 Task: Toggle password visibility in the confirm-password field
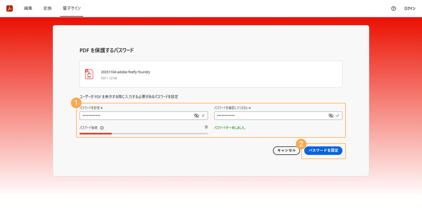coord(331,116)
